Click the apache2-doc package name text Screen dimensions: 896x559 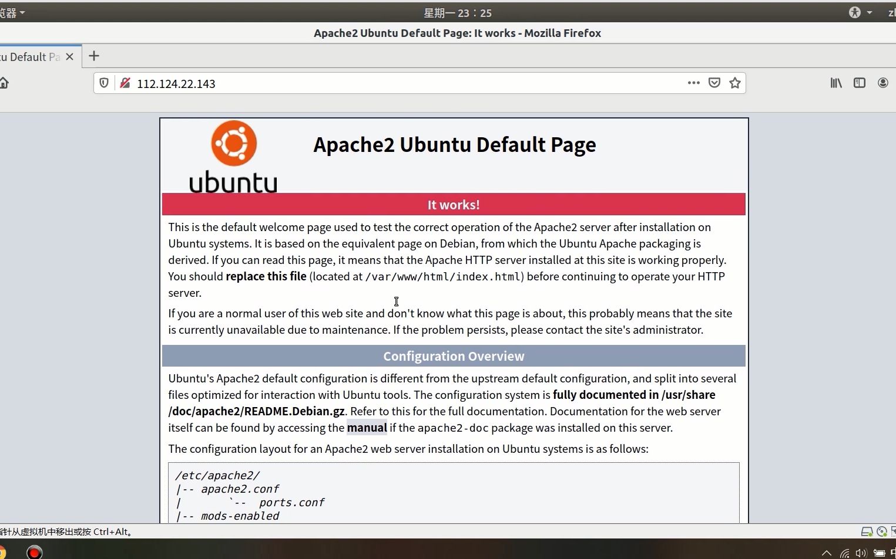[453, 428]
